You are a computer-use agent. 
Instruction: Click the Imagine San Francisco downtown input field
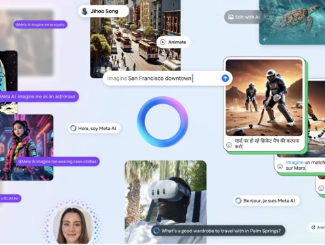(167, 79)
